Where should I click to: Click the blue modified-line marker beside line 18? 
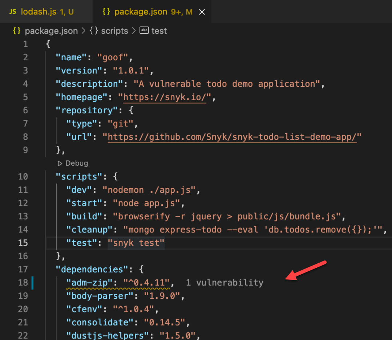pyautogui.click(x=32, y=283)
